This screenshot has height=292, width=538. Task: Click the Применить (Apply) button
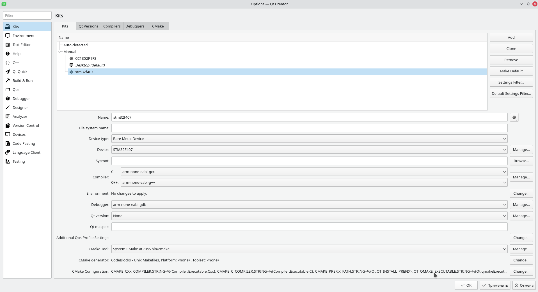tap(495, 285)
